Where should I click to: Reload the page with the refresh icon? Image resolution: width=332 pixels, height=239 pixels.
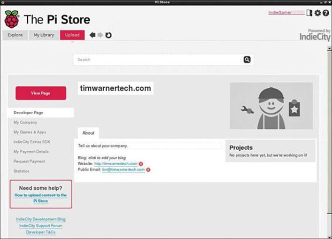click(108, 35)
